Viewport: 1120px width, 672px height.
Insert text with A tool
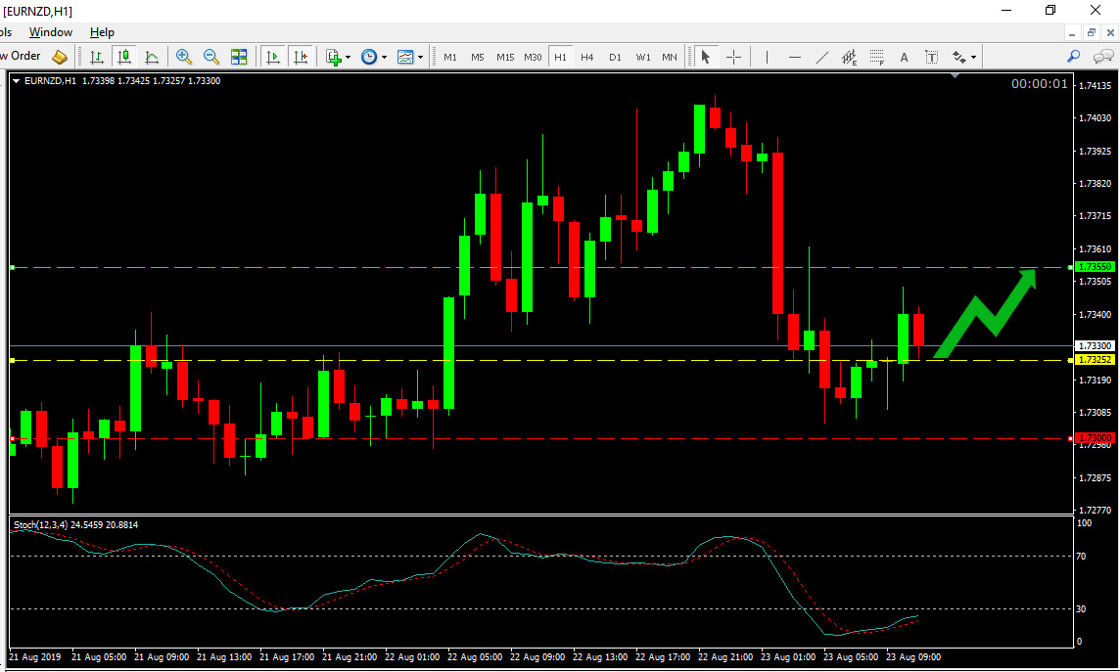[904, 57]
